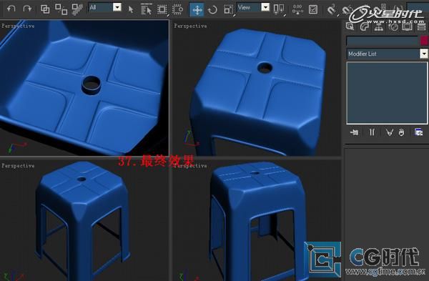Viewport: 429px width, 281px height.
Task: Click the Select and Manipulate icon
Action: [x=297, y=9]
